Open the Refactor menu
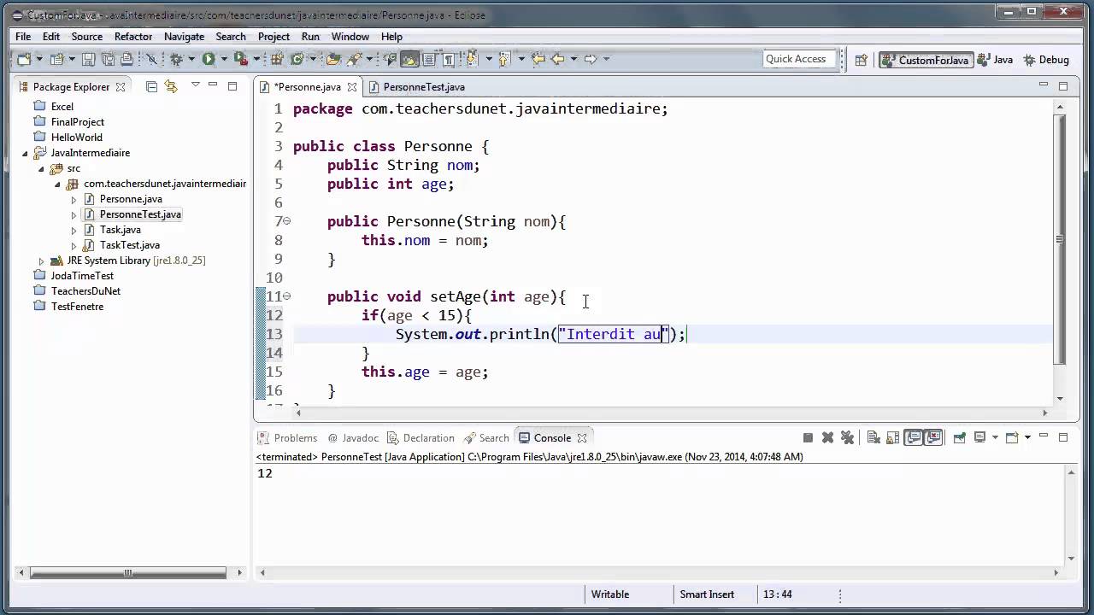The height and width of the screenshot is (615, 1094). 133,37
